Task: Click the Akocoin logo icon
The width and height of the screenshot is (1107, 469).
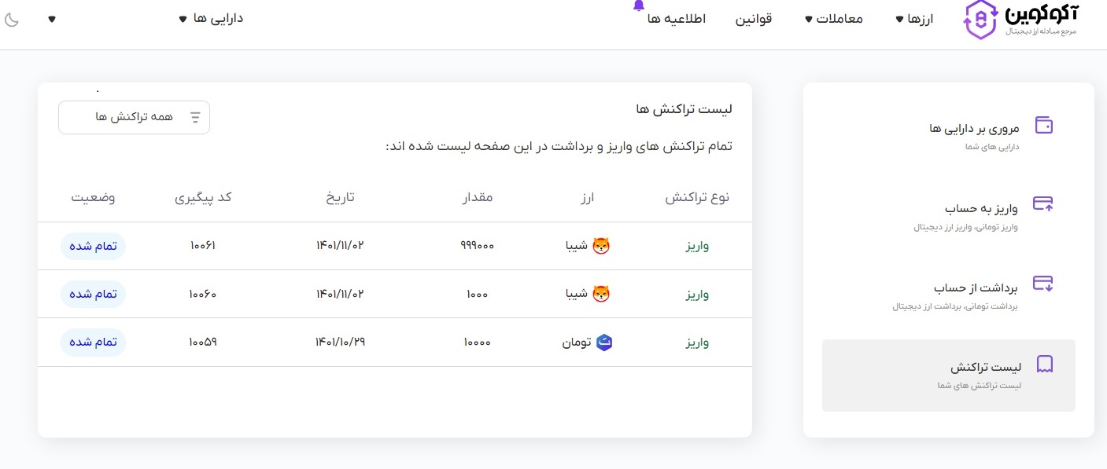Action: click(980, 20)
